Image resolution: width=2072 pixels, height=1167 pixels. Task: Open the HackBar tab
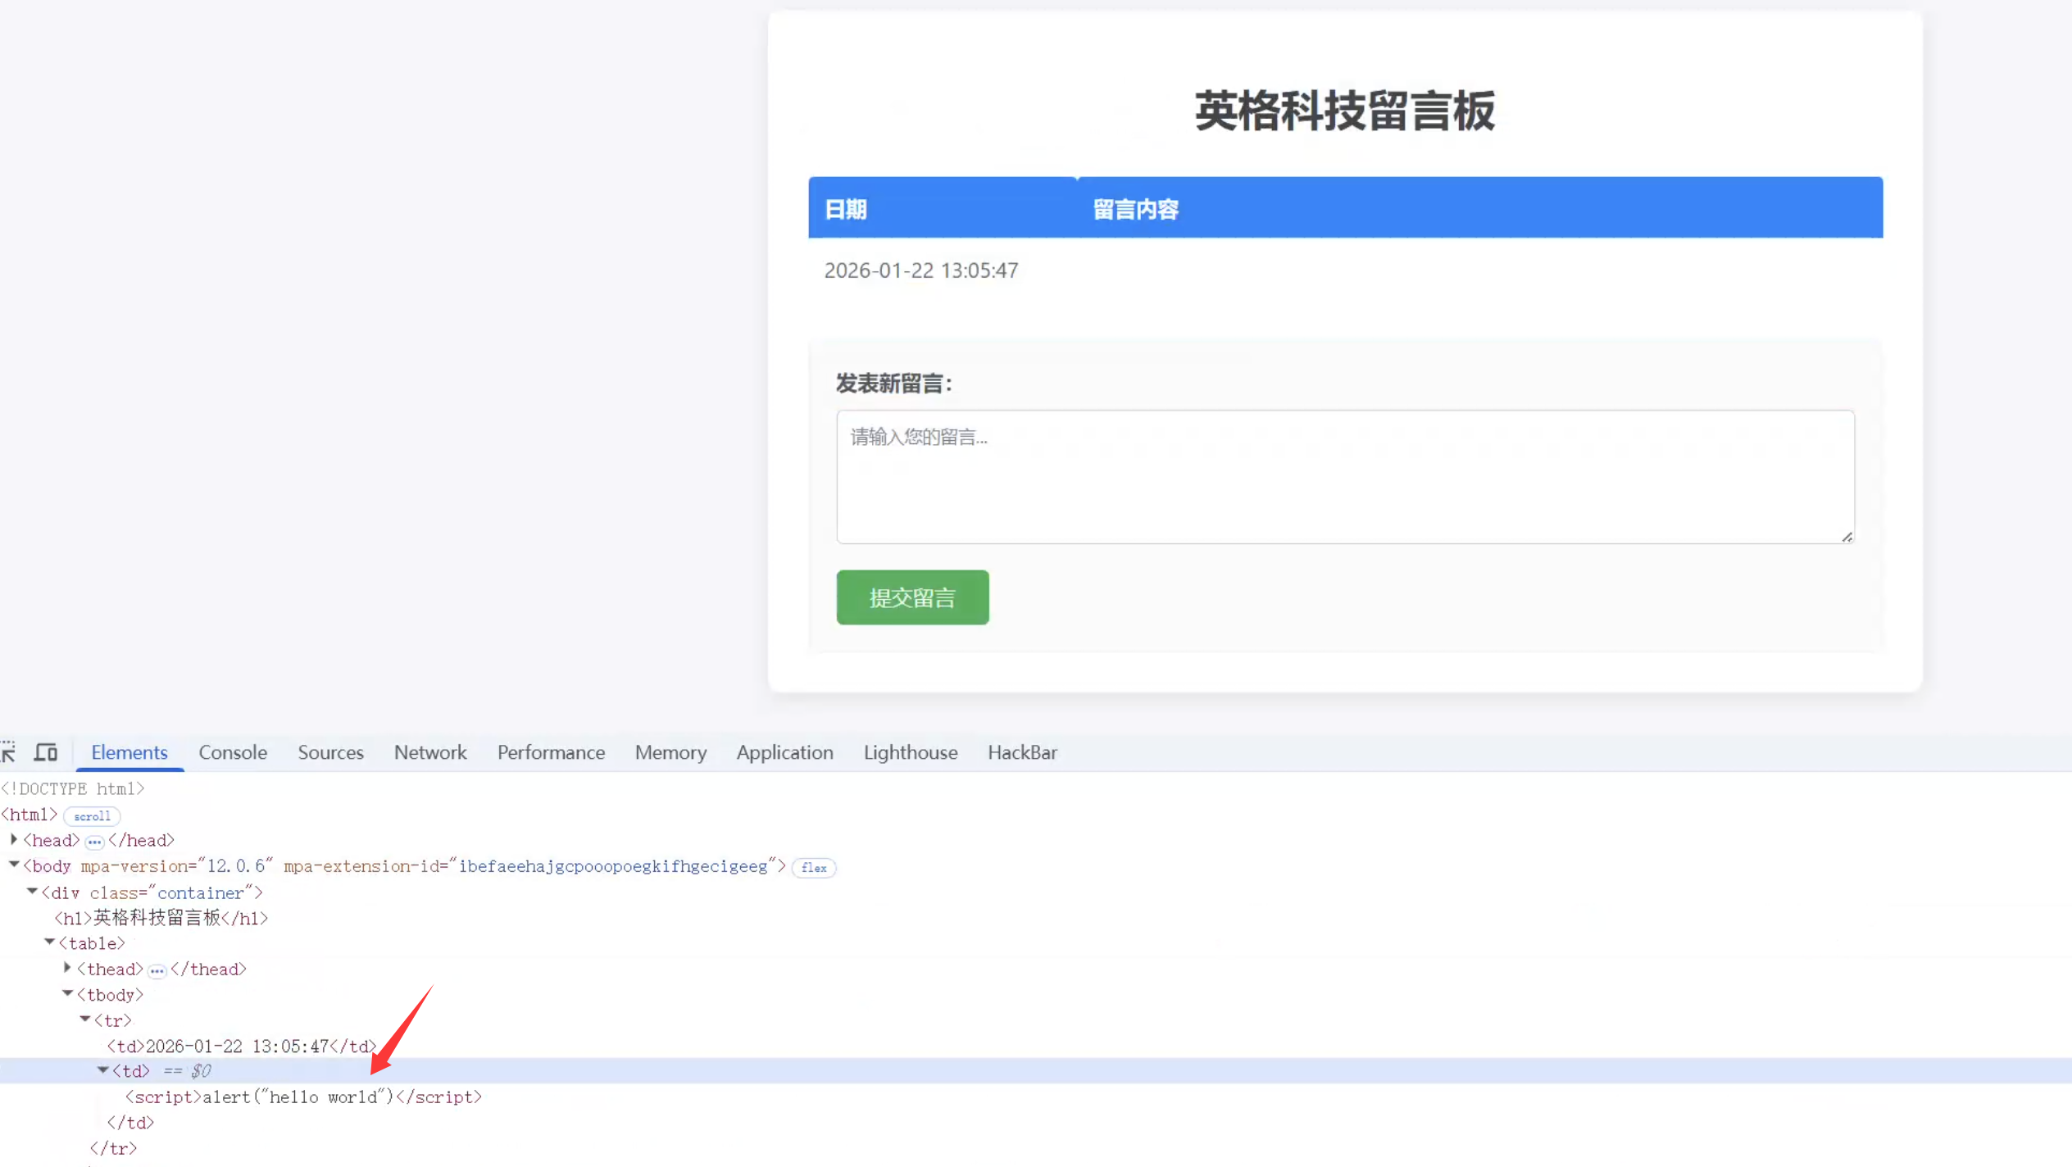coord(1022,752)
